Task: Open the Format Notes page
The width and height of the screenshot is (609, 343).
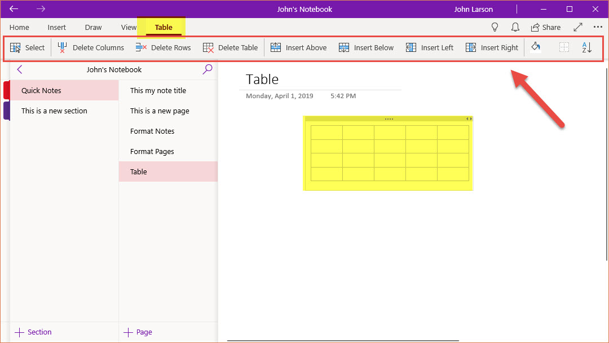Action: click(152, 131)
